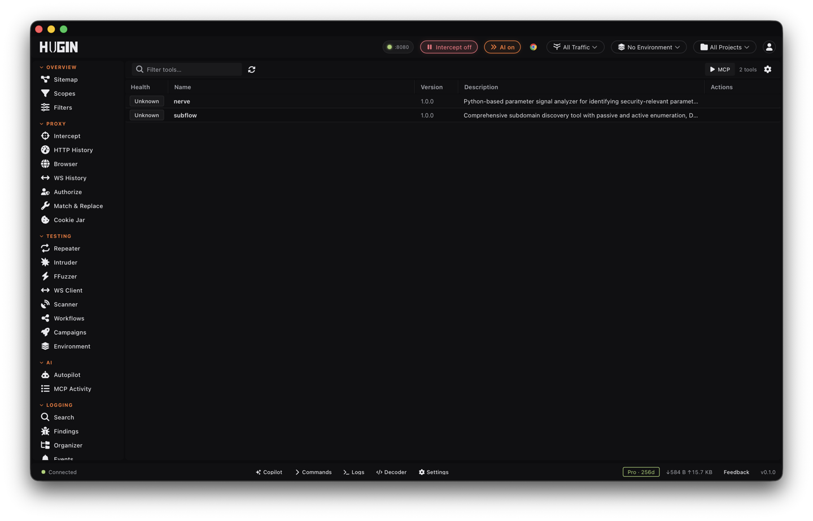Viewport: 813px width, 521px height.
Task: Open the user account icon
Action: pos(769,47)
